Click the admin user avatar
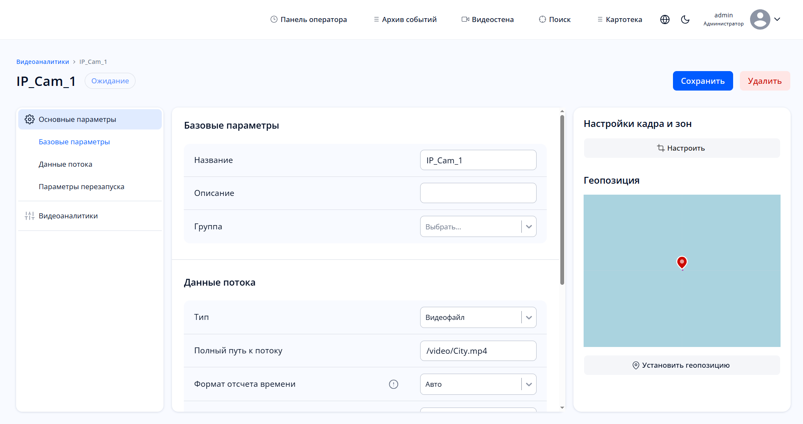The image size is (803, 424). coord(760,19)
